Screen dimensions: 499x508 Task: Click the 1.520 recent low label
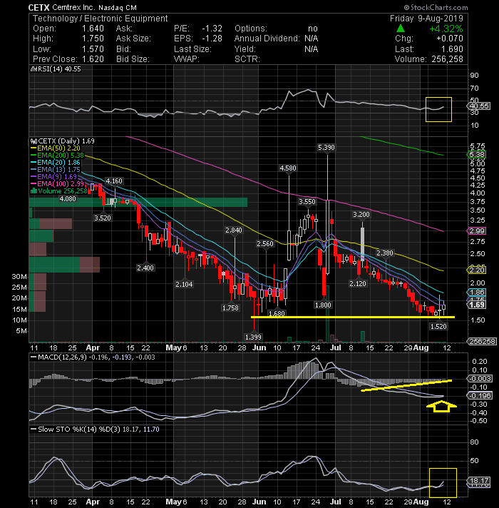(x=438, y=327)
